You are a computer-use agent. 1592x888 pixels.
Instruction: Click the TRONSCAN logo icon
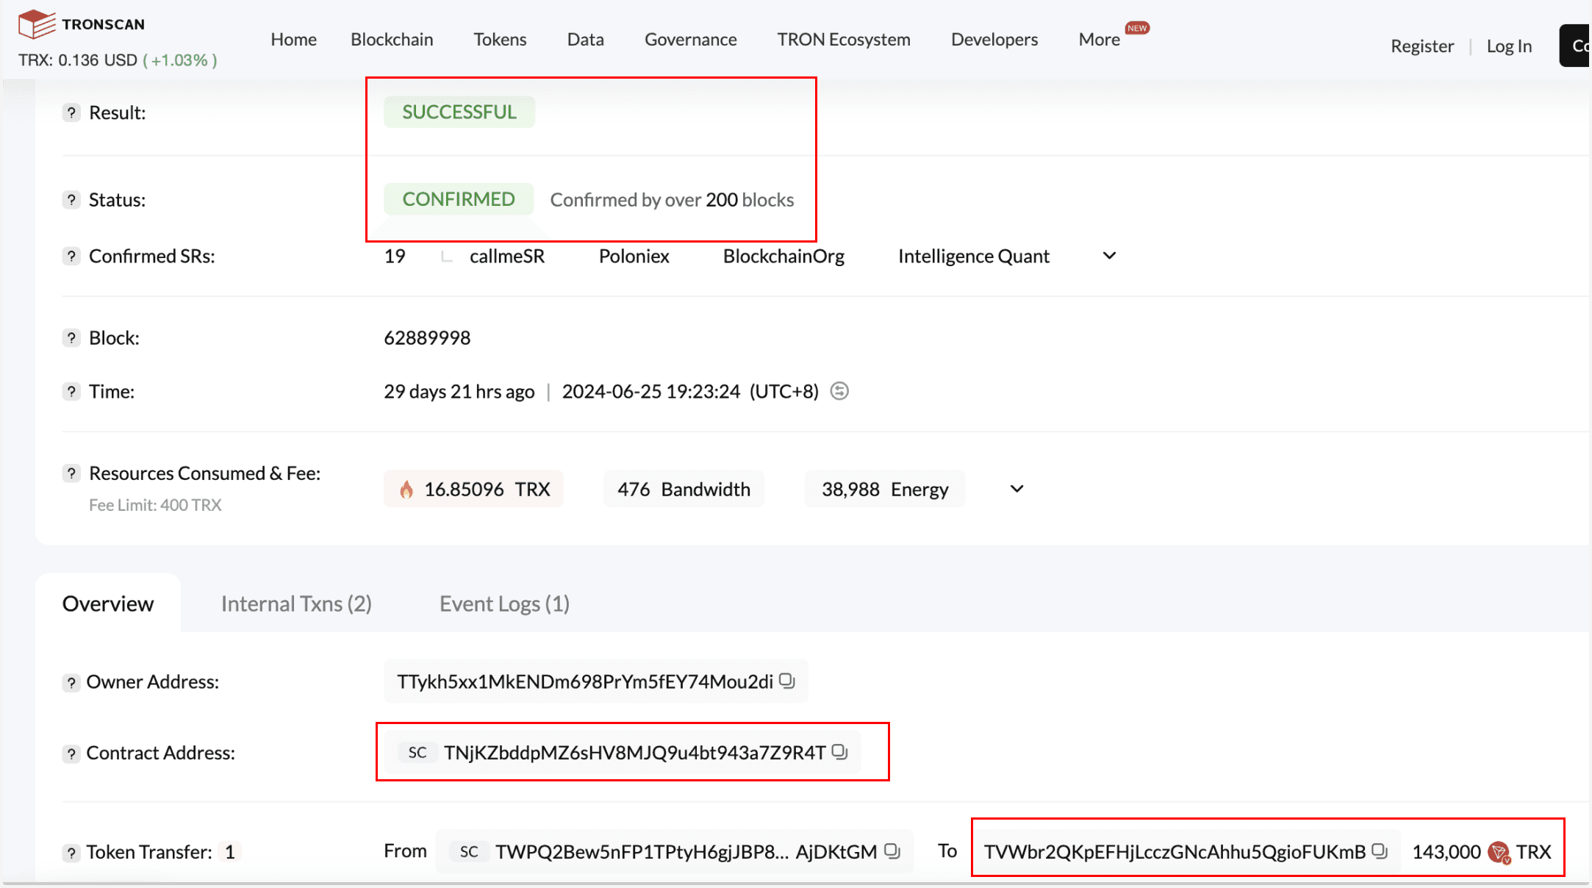pyautogui.click(x=33, y=22)
